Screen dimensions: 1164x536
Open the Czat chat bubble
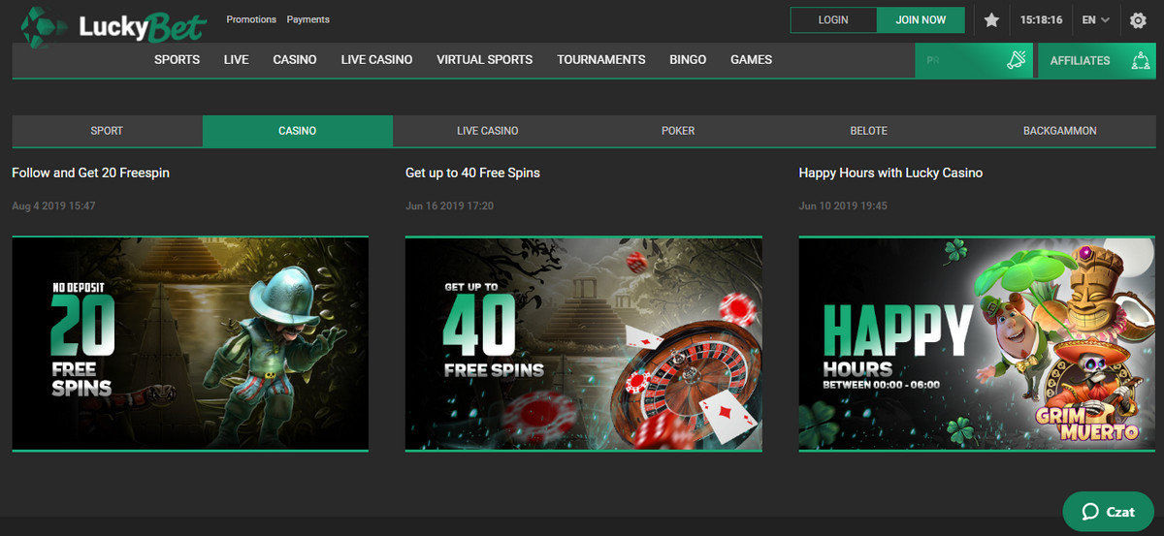(1108, 512)
